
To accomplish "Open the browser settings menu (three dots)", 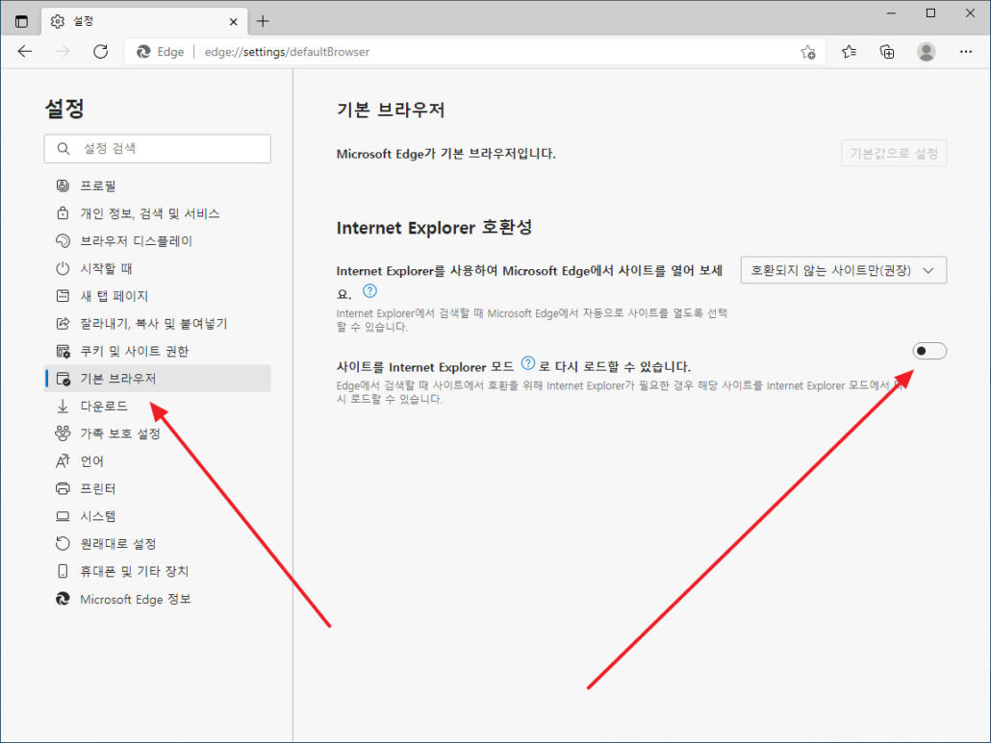I will [x=965, y=52].
